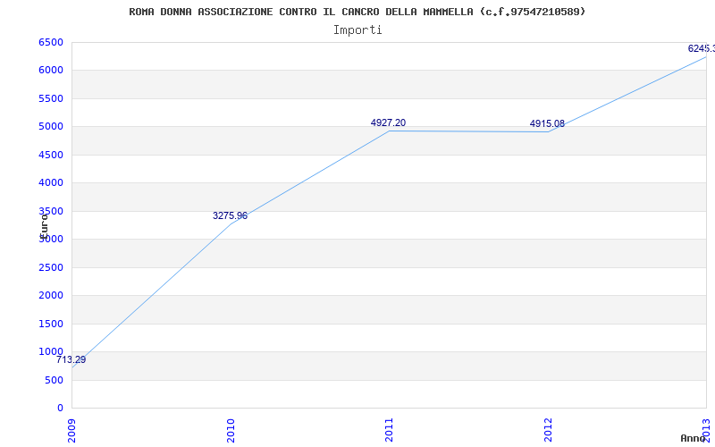
Task: Click the Euro y-axis title
Action: (44, 226)
